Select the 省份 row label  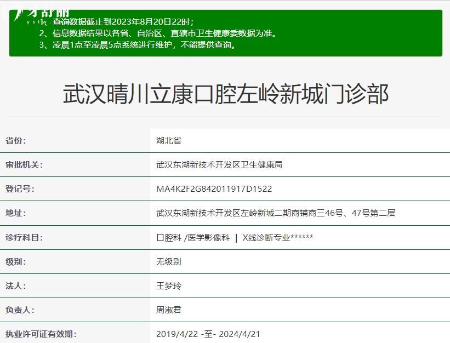(16, 141)
